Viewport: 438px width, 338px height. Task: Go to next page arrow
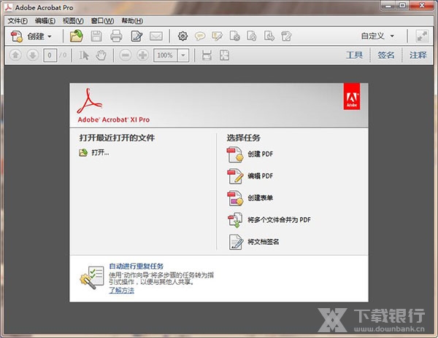(x=33, y=55)
